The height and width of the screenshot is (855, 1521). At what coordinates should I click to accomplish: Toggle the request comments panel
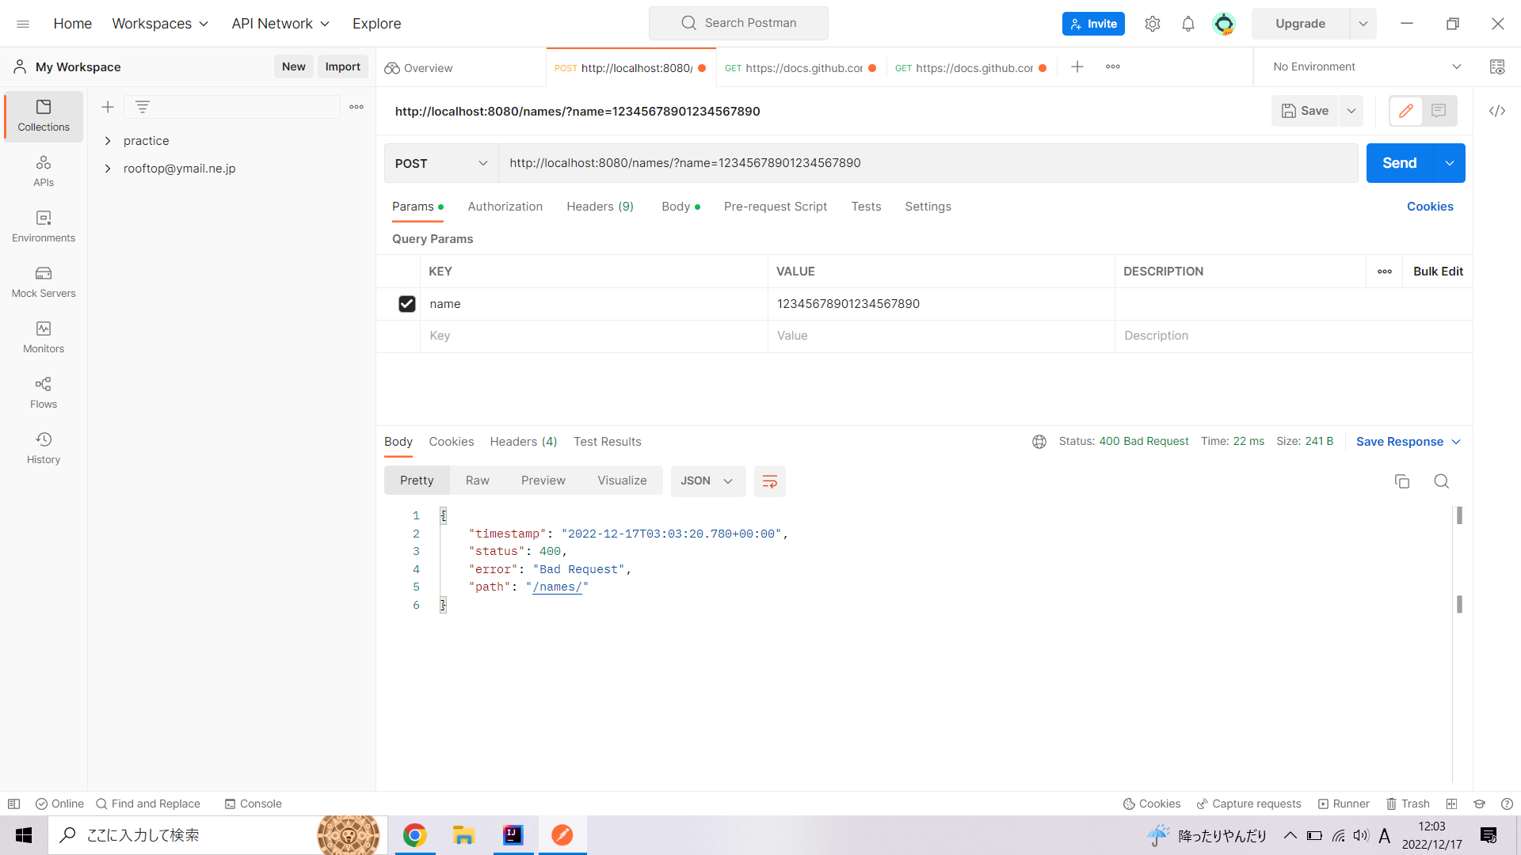(x=1439, y=111)
